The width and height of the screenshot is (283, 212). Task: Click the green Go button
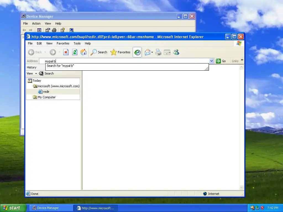[221, 61]
